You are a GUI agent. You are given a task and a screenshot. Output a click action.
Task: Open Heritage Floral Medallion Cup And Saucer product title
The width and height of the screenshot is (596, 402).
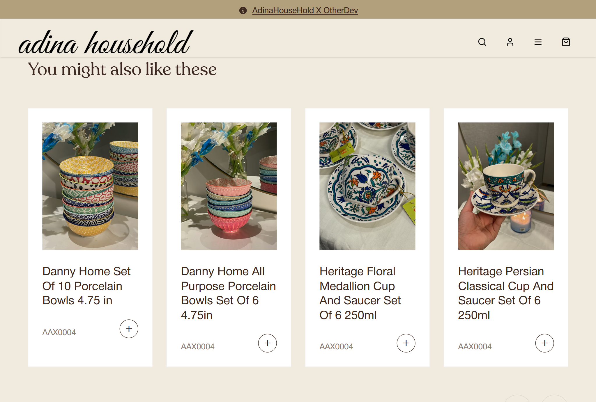(x=360, y=293)
